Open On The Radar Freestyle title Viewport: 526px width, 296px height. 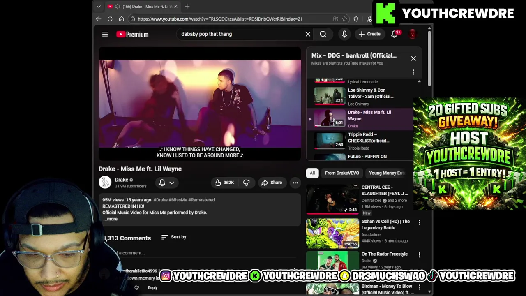(385, 254)
